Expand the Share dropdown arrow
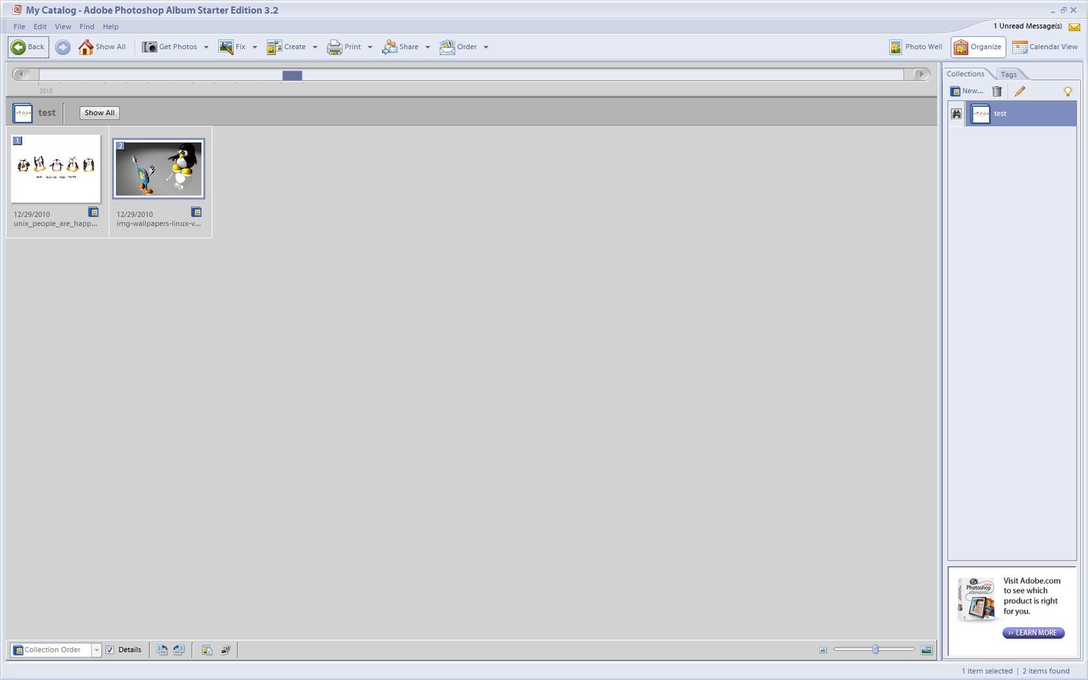The width and height of the screenshot is (1088, 680). coord(427,47)
